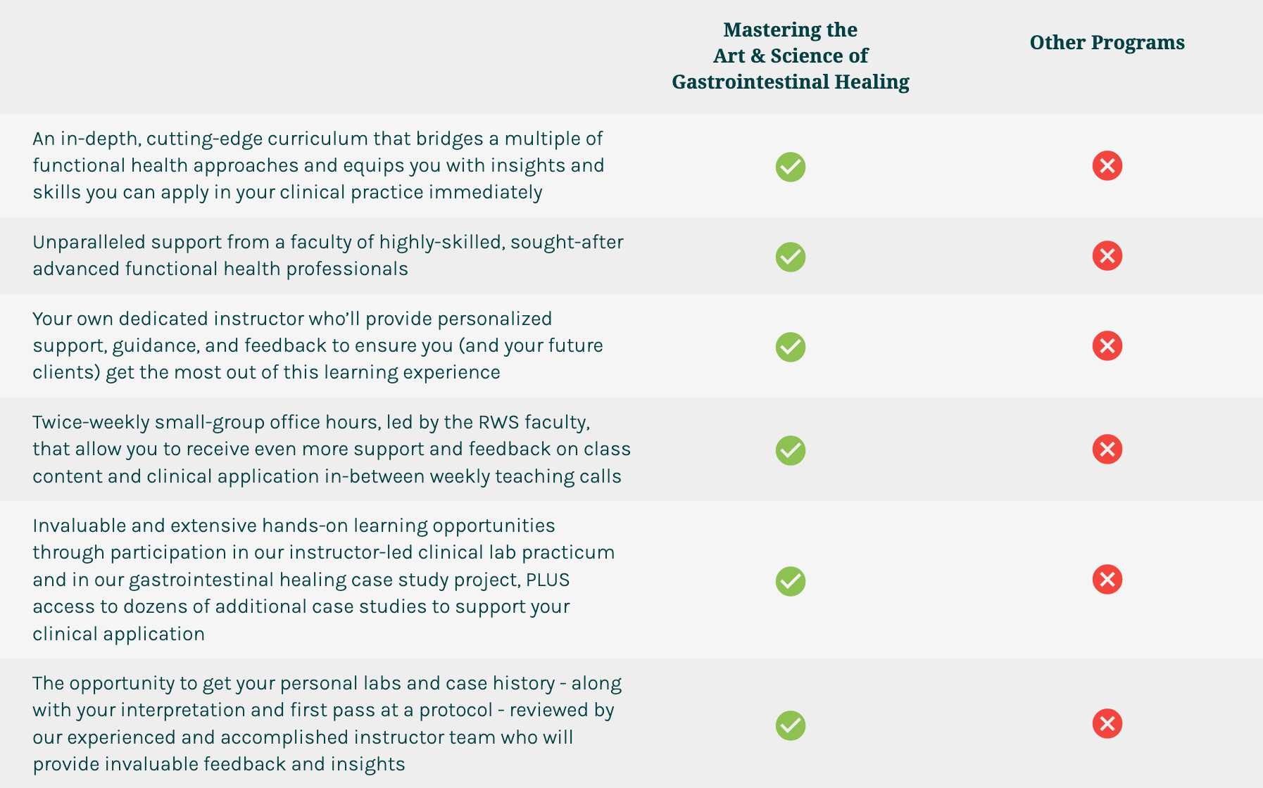The image size is (1263, 788).
Task: Click green checkmark for hands-on learning row
Action: (790, 581)
